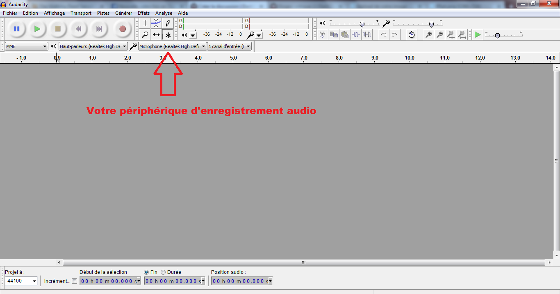Adjust the output volume slider
Image resolution: width=560 pixels, height=294 pixels.
pos(362,24)
